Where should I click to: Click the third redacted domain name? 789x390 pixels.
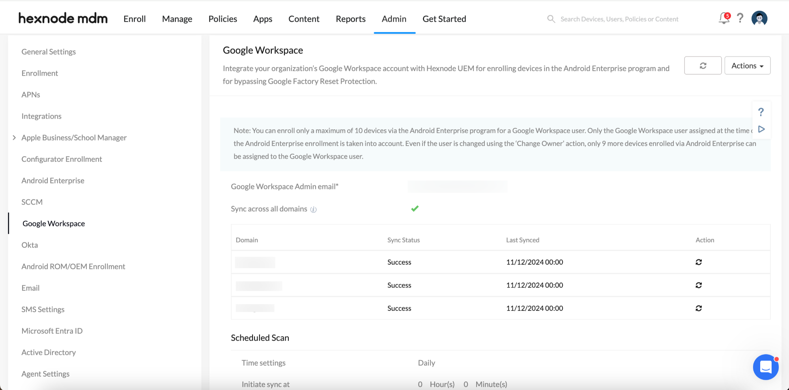click(x=255, y=308)
